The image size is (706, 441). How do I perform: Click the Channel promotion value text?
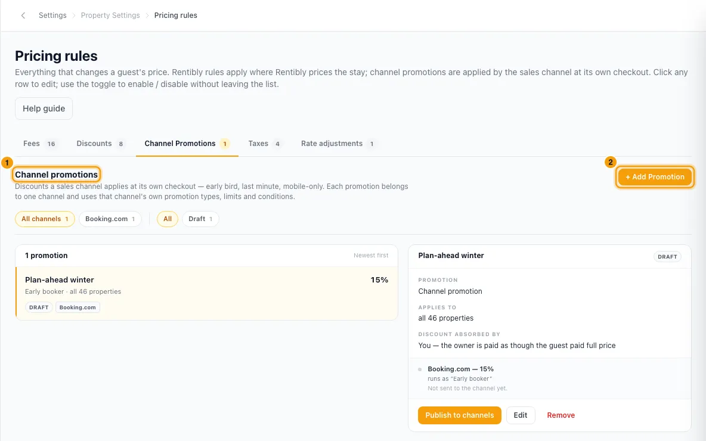click(450, 291)
